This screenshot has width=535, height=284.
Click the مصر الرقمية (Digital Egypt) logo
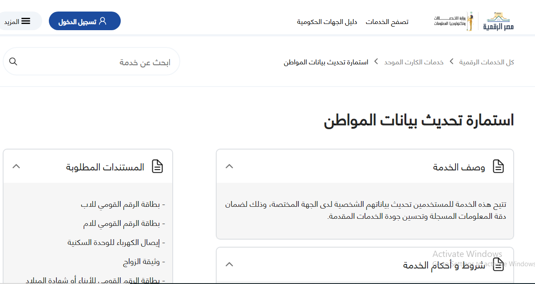[500, 21]
